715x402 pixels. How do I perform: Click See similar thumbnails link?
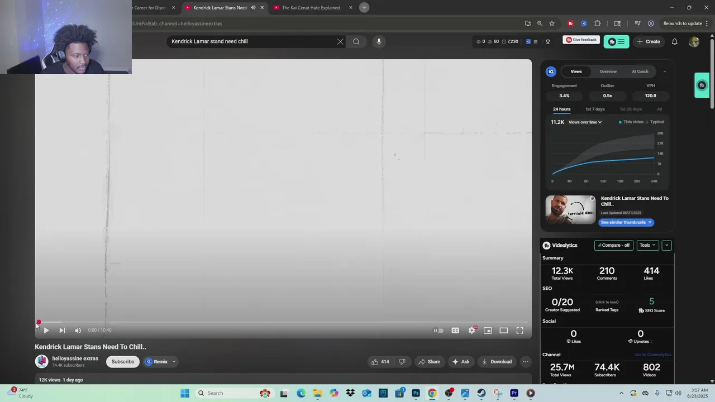pyautogui.click(x=626, y=222)
